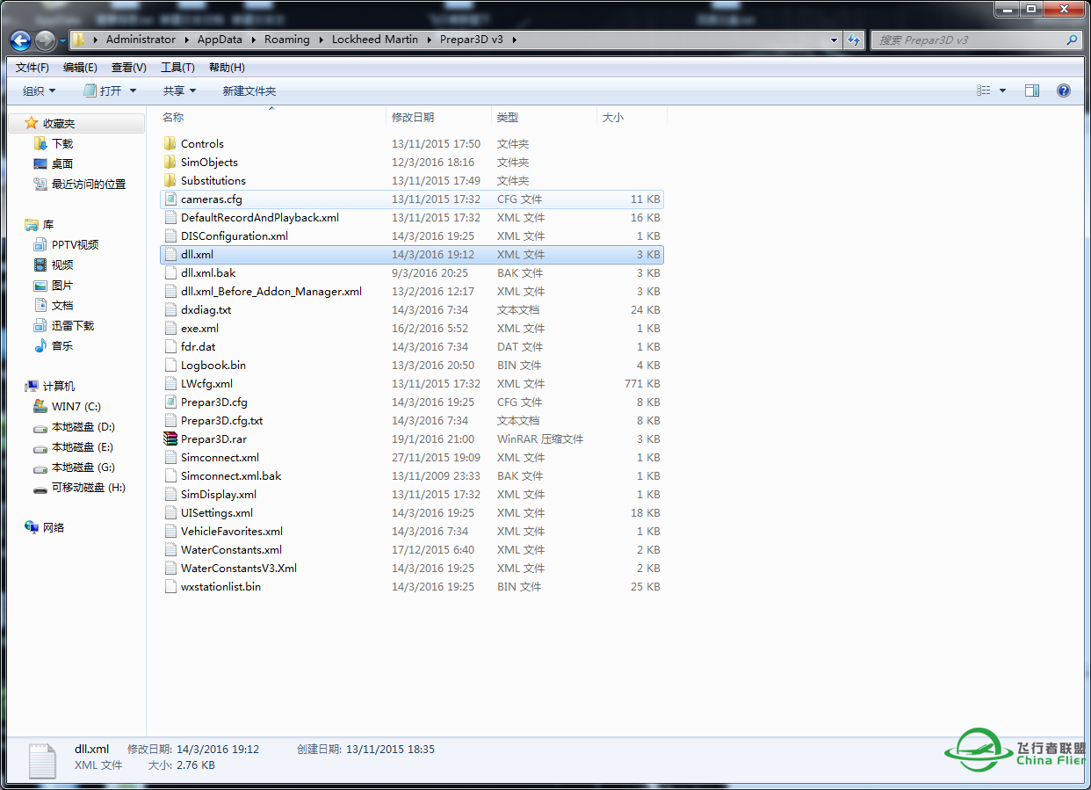This screenshot has width=1091, height=790.
Task: Open the 工具(T) menu
Action: tap(177, 68)
